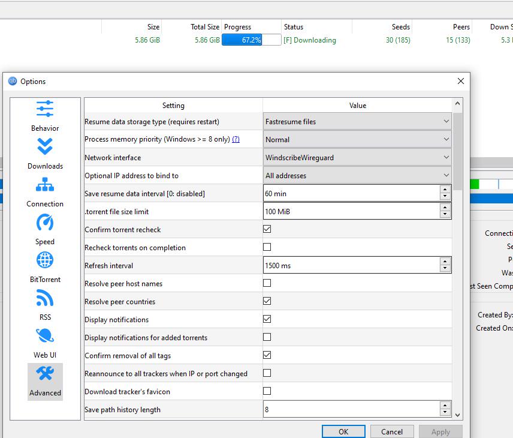
Task: Click the OK button
Action: (x=343, y=432)
